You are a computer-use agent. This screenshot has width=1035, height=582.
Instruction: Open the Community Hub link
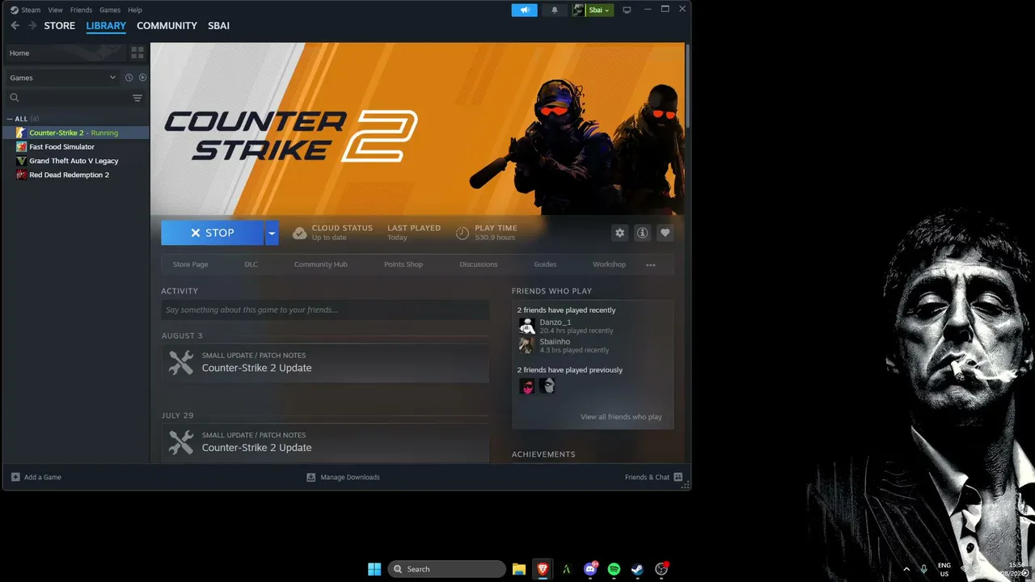point(320,264)
